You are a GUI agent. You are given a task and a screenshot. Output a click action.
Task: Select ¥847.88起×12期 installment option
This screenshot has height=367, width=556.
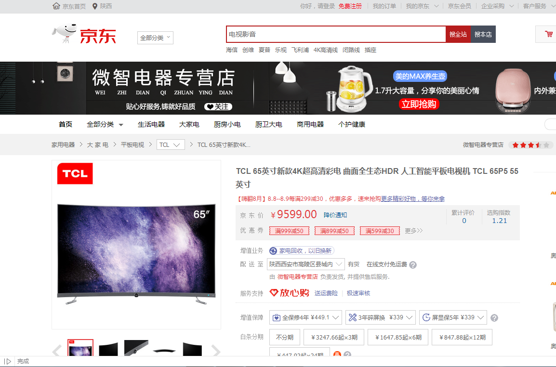click(x=462, y=337)
